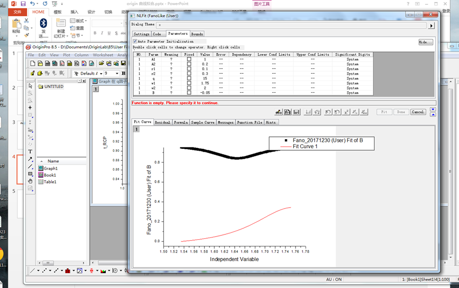Click the Simplex icon in NLFit toolbar
The width and height of the screenshot is (459, 288).
pos(317,112)
